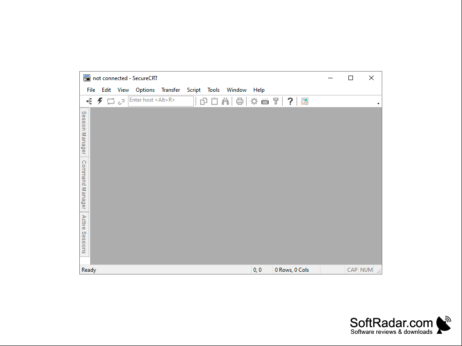Click the Disconnect chain-link icon
This screenshot has height=346, width=462.
[x=121, y=102]
